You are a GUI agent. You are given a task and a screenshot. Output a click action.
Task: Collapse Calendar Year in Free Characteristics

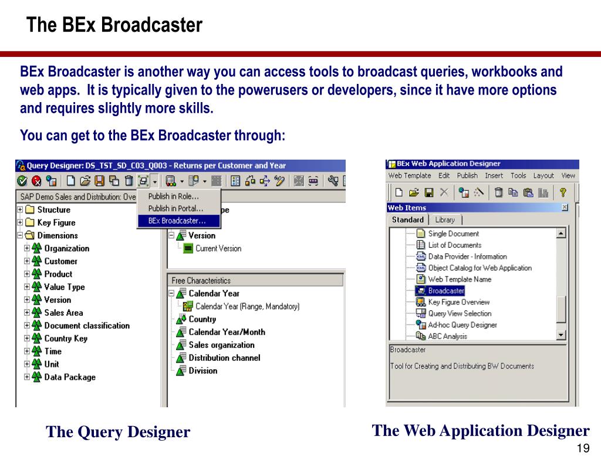click(172, 293)
